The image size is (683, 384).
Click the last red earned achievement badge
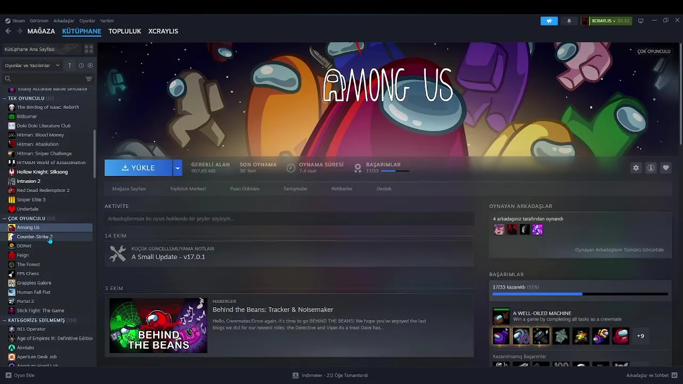click(x=621, y=336)
